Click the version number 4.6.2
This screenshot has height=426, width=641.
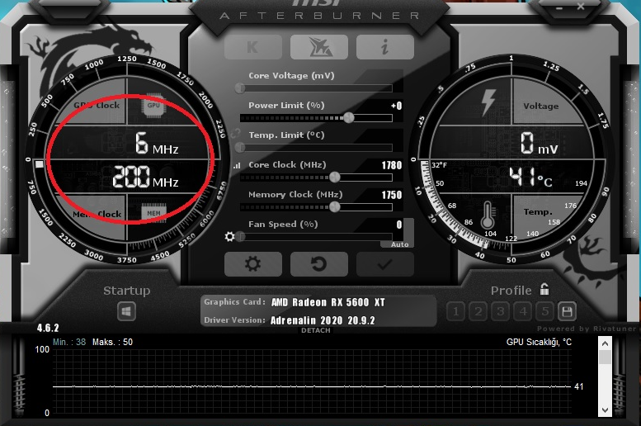pyautogui.click(x=48, y=328)
